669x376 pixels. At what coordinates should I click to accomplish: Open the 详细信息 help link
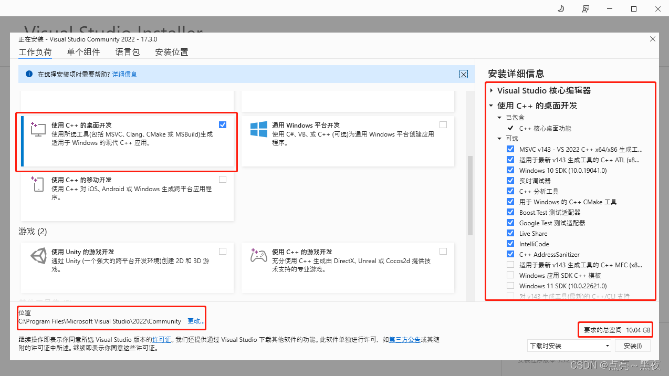coord(124,75)
